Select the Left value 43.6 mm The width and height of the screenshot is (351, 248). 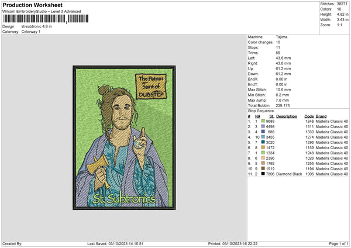(283, 58)
